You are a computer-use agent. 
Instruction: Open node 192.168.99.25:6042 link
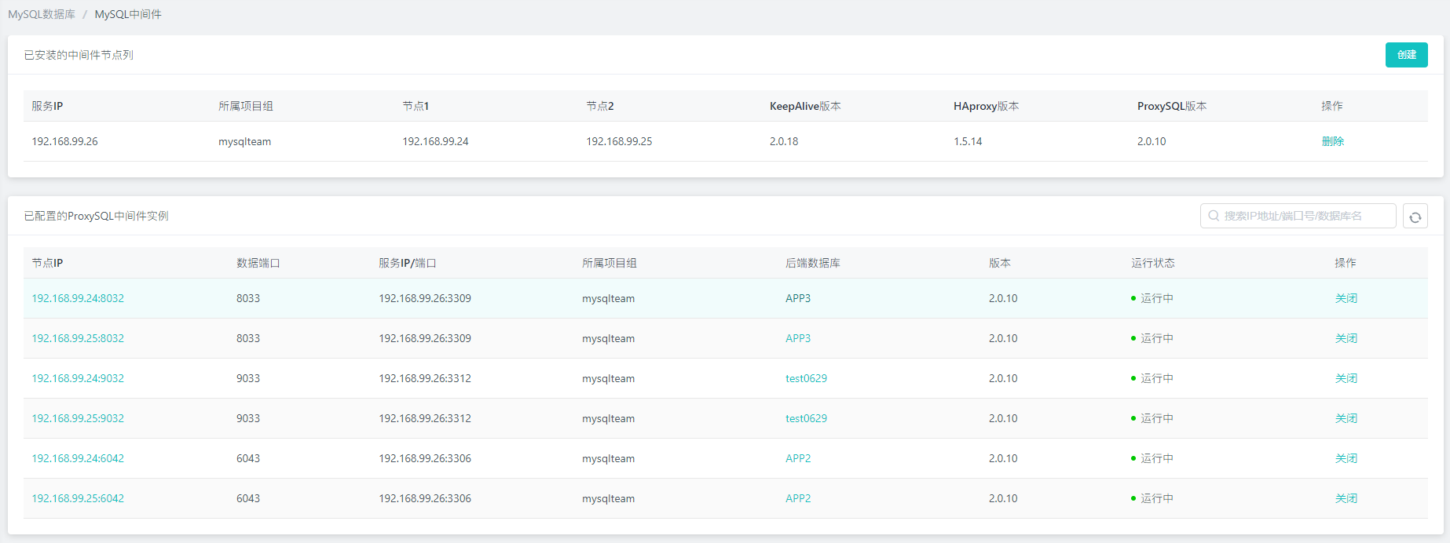point(78,498)
